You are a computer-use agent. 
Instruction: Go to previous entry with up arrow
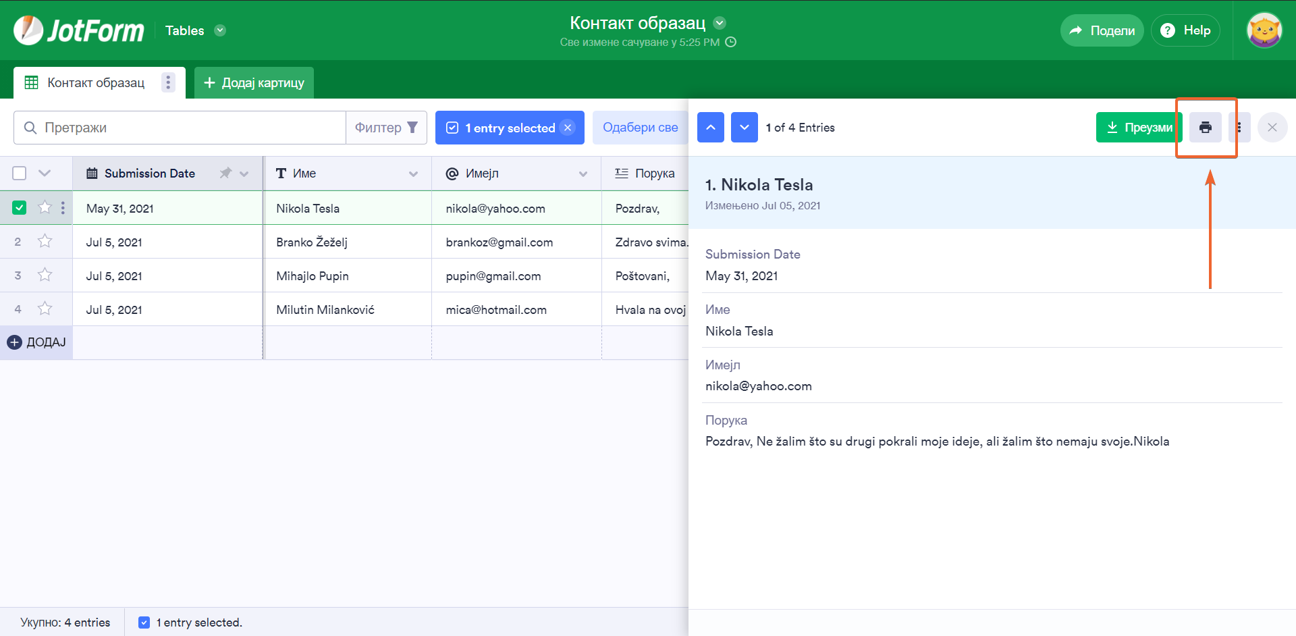coord(710,128)
